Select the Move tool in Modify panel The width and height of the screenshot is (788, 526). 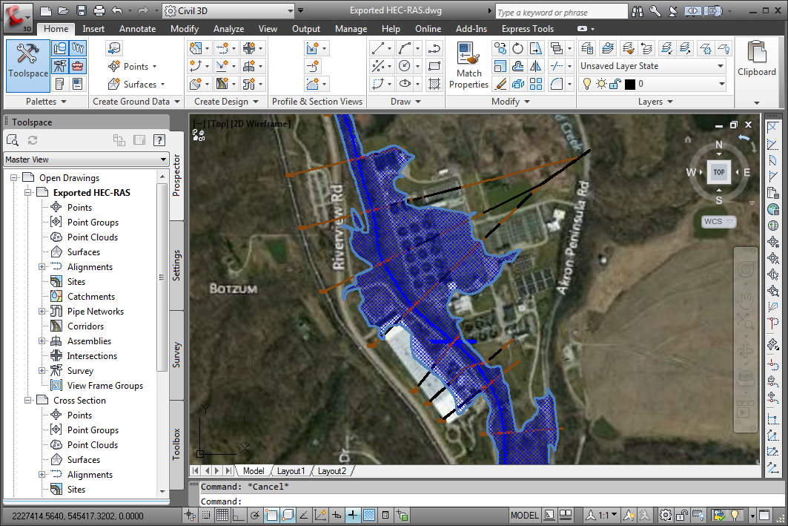[x=500, y=48]
